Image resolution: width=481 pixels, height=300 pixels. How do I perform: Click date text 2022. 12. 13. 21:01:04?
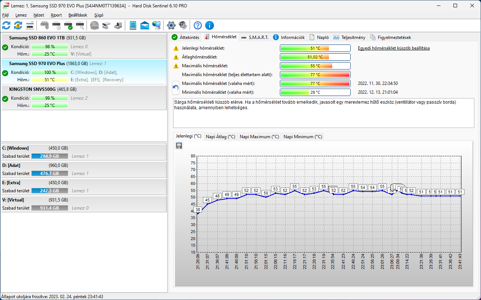pyautogui.click(x=378, y=92)
